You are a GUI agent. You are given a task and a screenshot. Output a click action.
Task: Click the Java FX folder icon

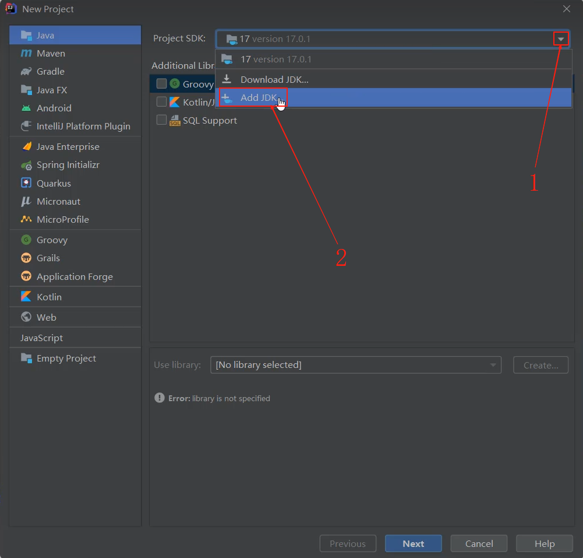[x=26, y=90]
